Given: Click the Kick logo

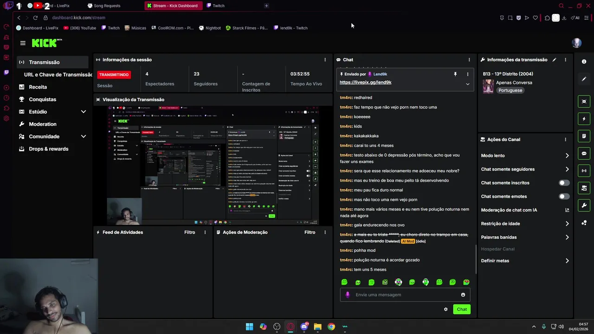Looking at the screenshot, I should pos(46,43).
